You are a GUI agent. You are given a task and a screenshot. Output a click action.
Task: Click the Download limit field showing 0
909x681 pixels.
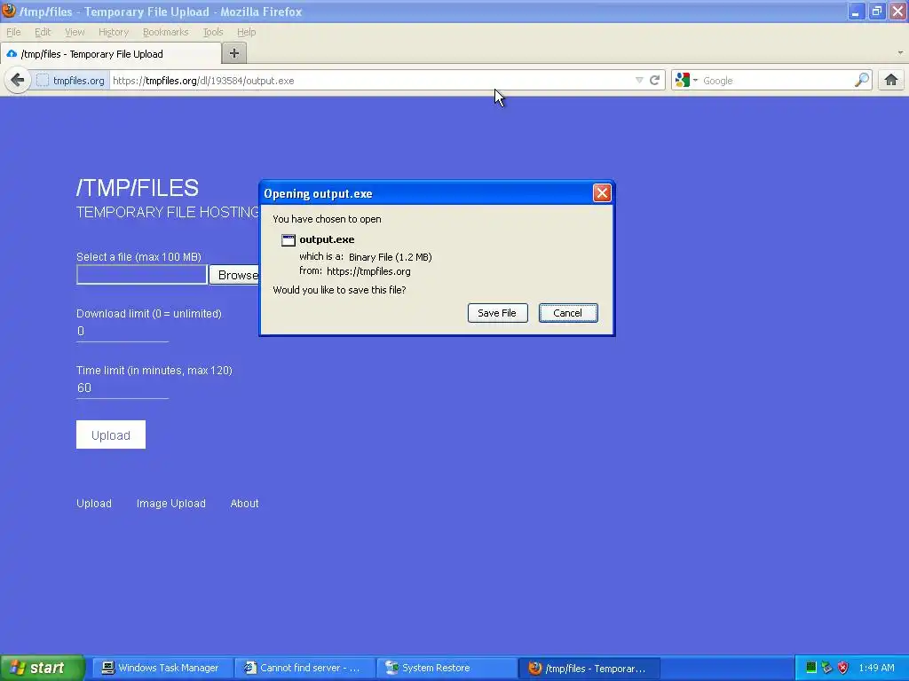pos(123,332)
